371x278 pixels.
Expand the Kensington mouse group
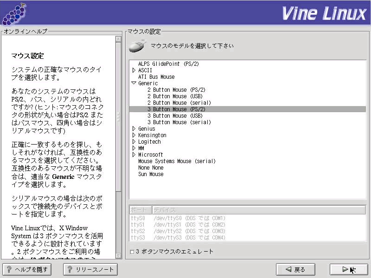134,135
